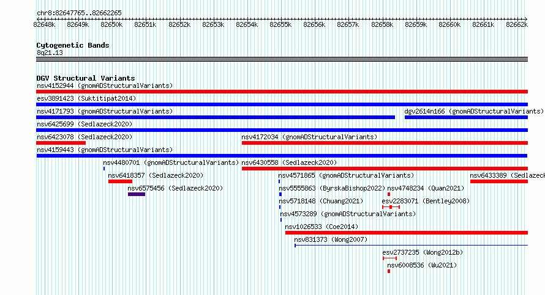Click the chr8:82647765..82662265 region label
The height and width of the screenshot is (295, 545).
coord(79,13)
